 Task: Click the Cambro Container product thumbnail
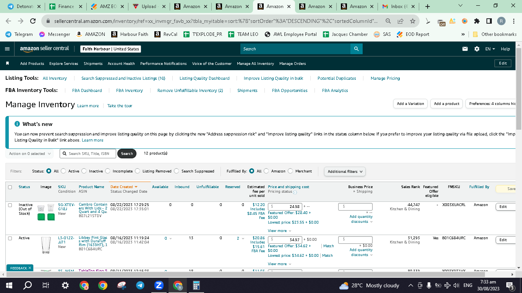(x=47, y=213)
